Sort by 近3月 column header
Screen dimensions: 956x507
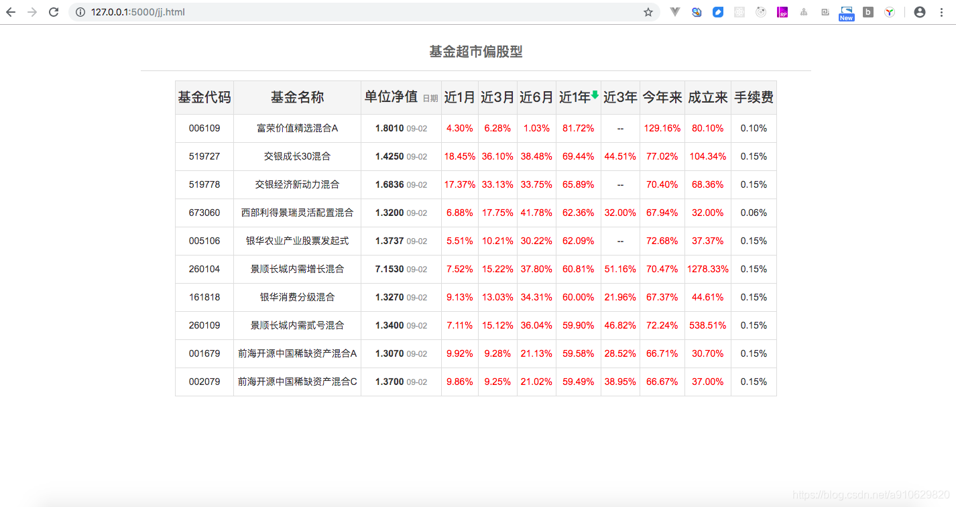(497, 97)
